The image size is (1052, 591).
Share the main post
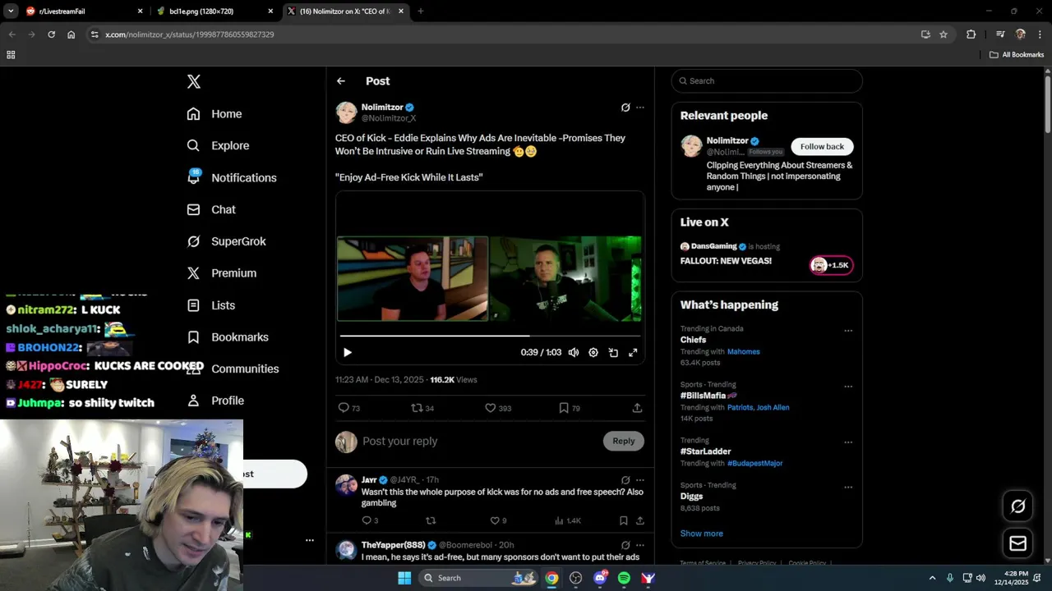(x=637, y=408)
